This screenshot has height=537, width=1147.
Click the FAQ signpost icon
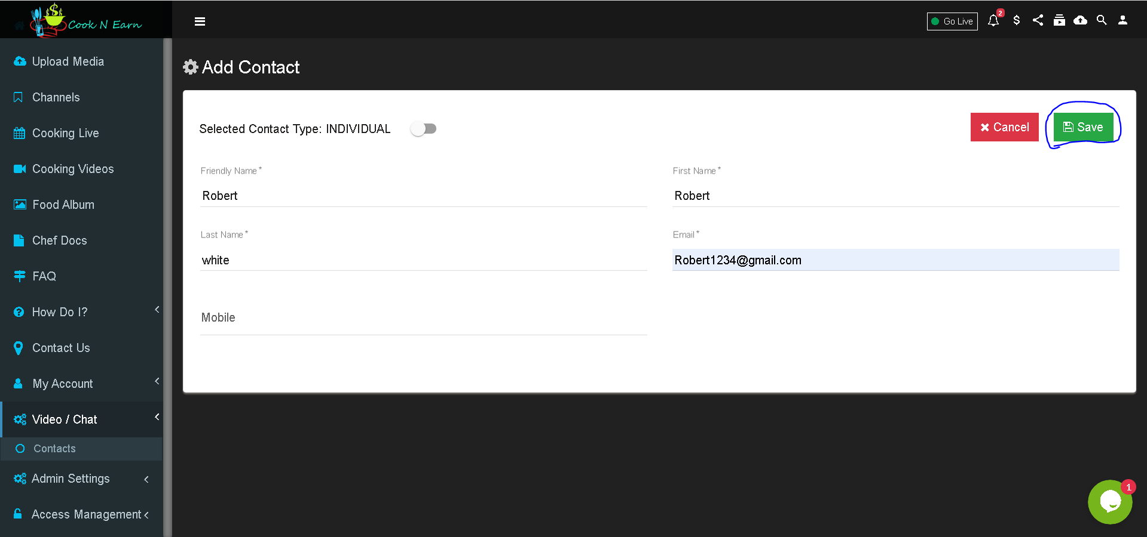[x=19, y=276]
